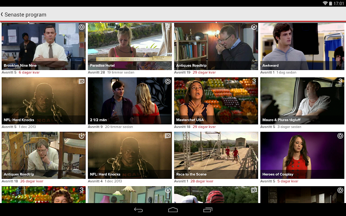Screen dimensions: 346x216
Task: Tap the Android back navigation button
Action: coord(138,210)
